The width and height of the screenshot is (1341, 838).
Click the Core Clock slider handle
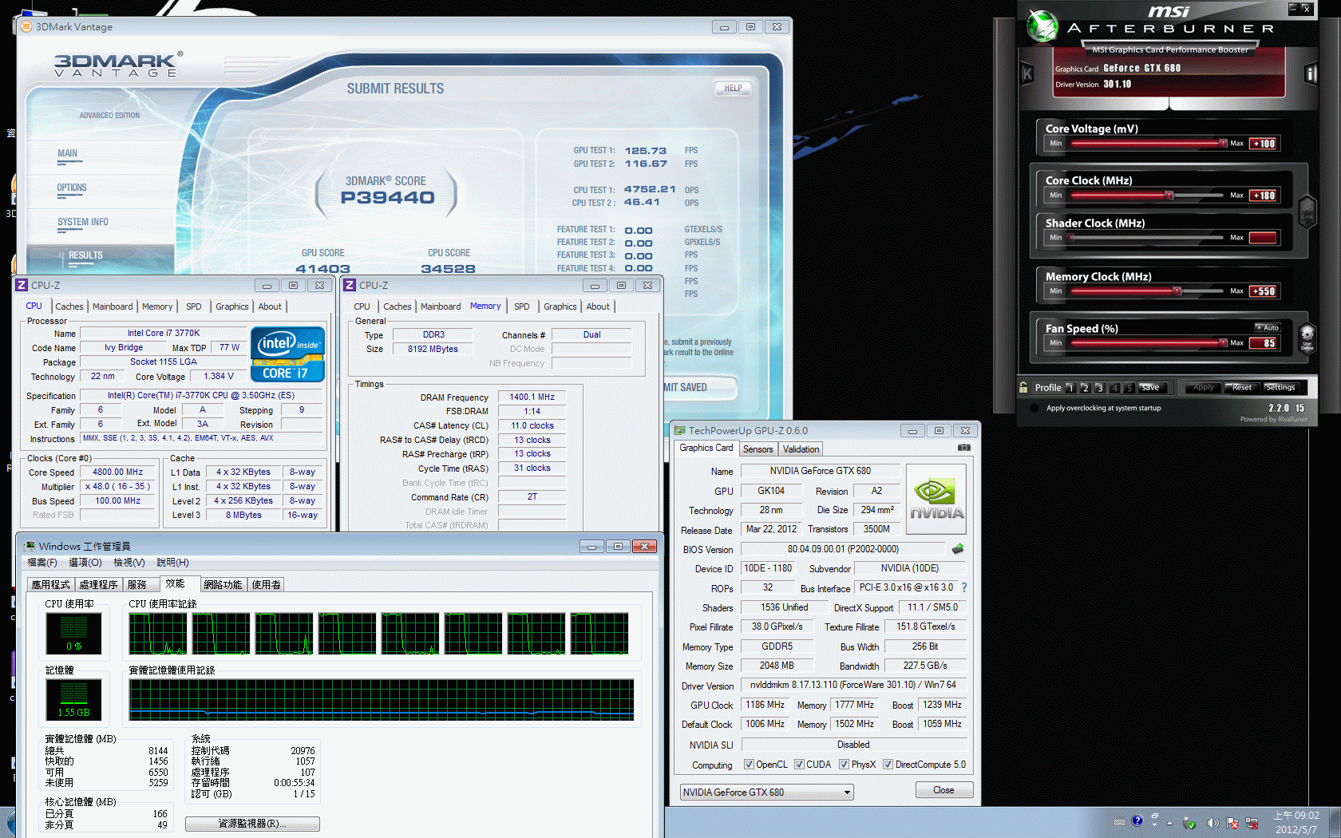click(1169, 196)
